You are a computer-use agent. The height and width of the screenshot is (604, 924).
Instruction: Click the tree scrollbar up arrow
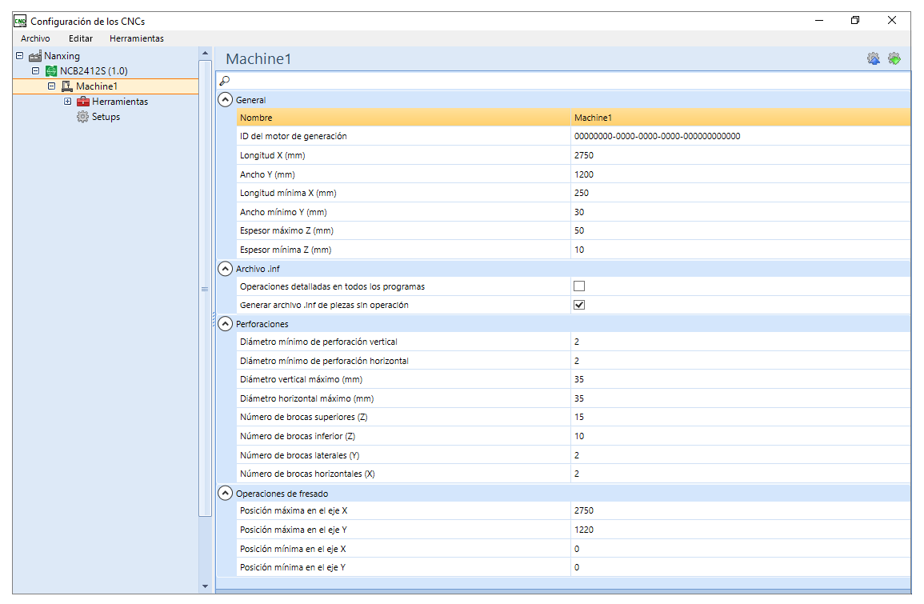coord(205,53)
